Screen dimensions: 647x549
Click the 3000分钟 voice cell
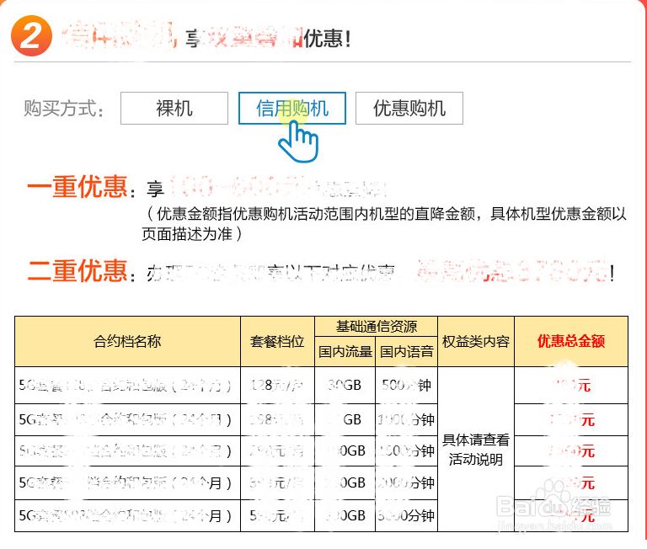click(406, 515)
